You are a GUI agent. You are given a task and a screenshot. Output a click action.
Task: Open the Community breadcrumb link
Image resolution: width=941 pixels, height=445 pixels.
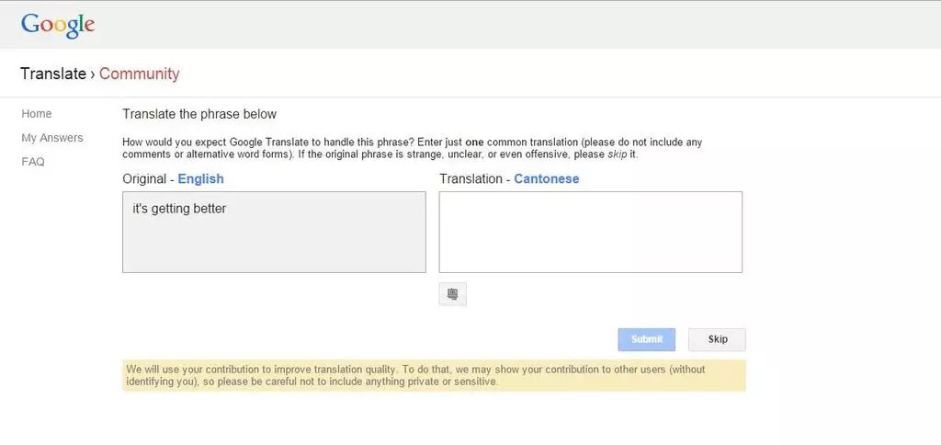click(x=140, y=74)
